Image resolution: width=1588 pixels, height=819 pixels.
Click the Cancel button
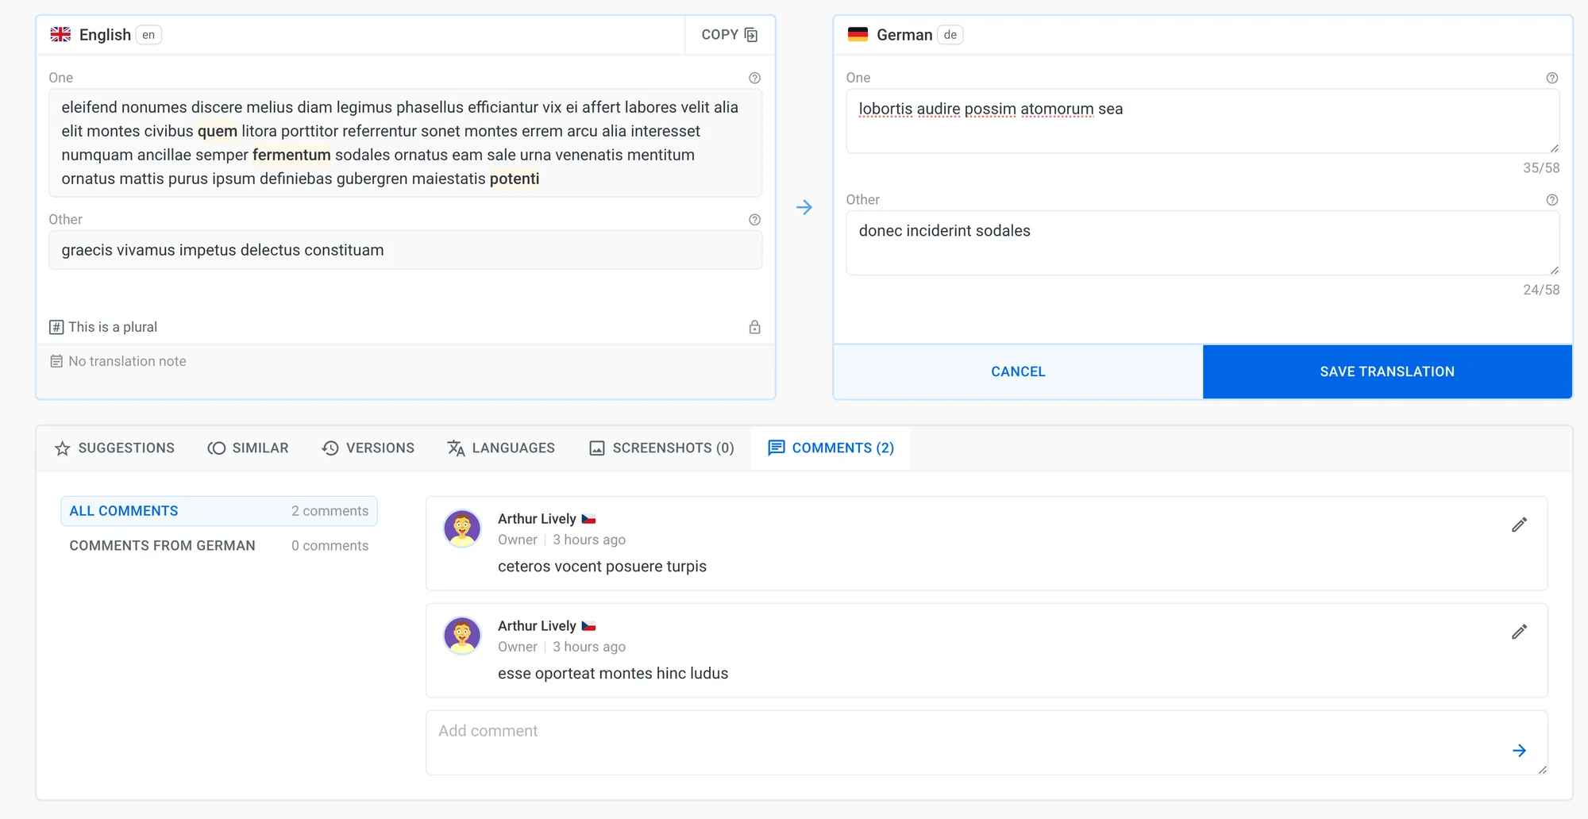[1018, 371]
